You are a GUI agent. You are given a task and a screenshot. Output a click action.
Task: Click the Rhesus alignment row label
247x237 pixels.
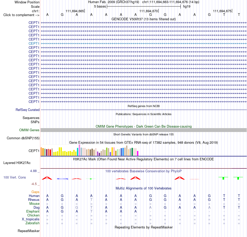click(x=34, y=200)
